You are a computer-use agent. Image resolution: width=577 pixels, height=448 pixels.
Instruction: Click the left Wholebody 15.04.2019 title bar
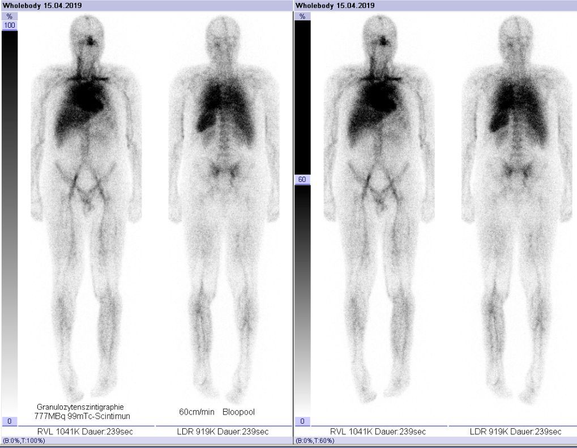pos(146,5)
